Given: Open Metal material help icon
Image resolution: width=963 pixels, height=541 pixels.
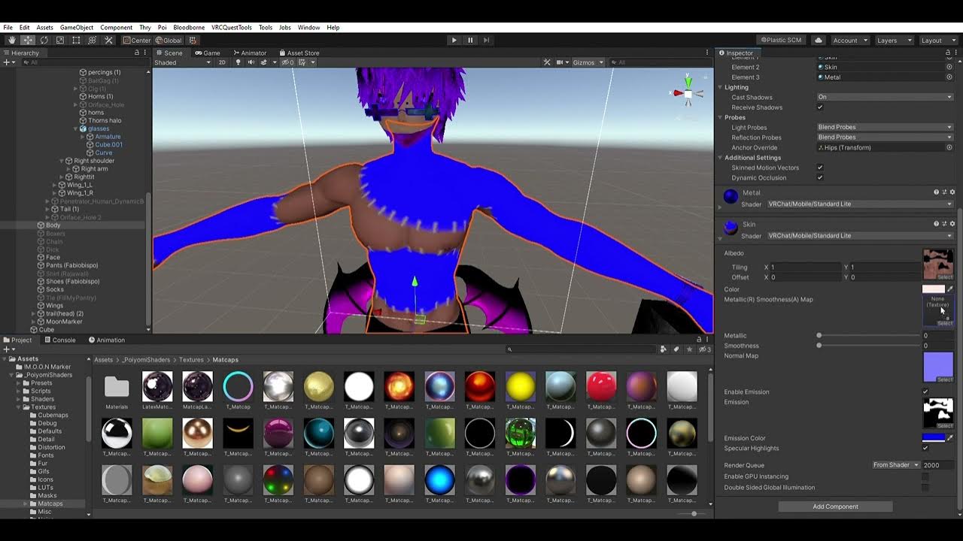Looking at the screenshot, I should pos(937,192).
